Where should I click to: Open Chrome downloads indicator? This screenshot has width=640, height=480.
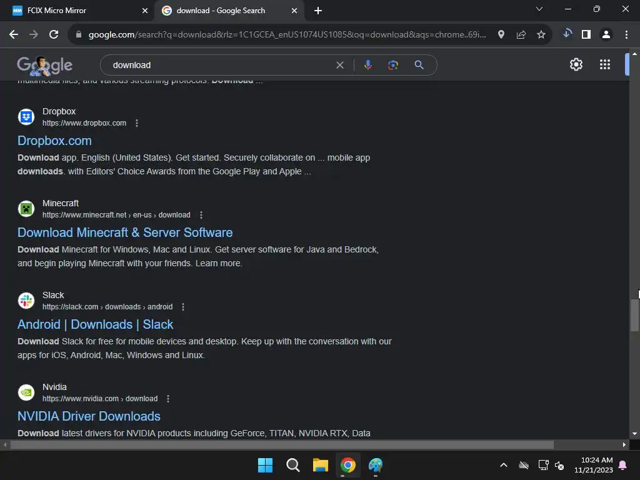567,34
